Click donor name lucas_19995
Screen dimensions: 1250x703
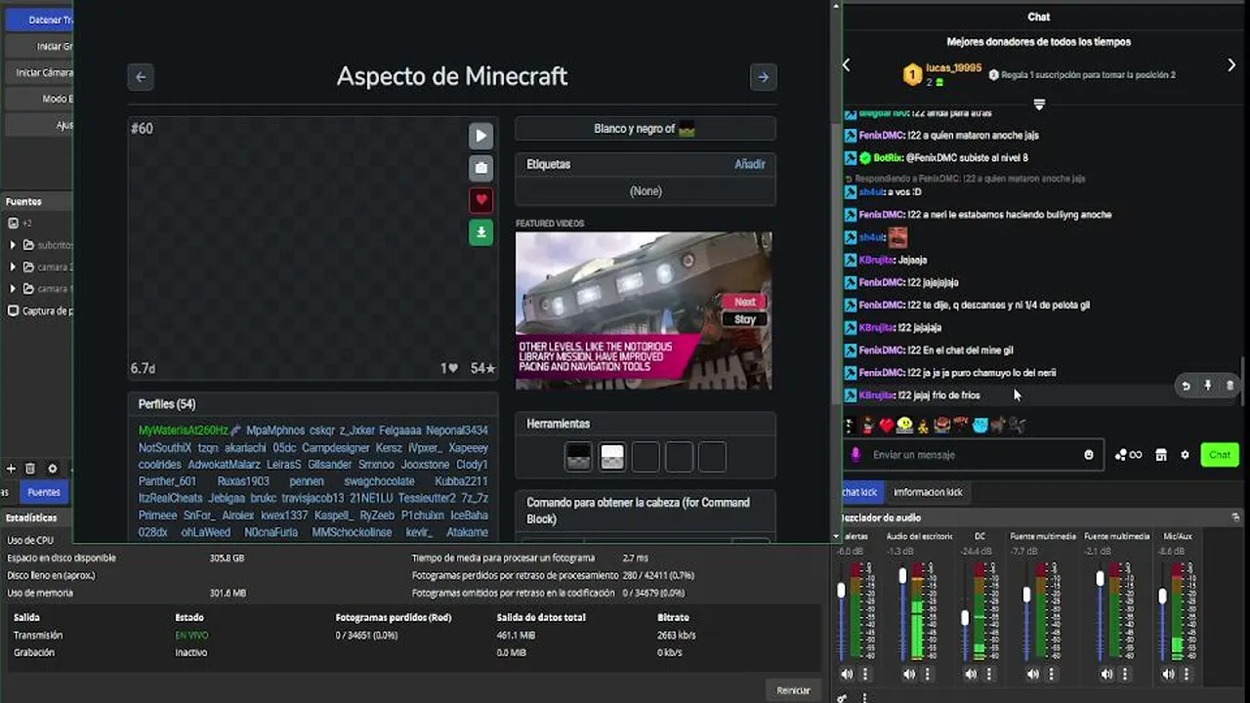coord(953,67)
